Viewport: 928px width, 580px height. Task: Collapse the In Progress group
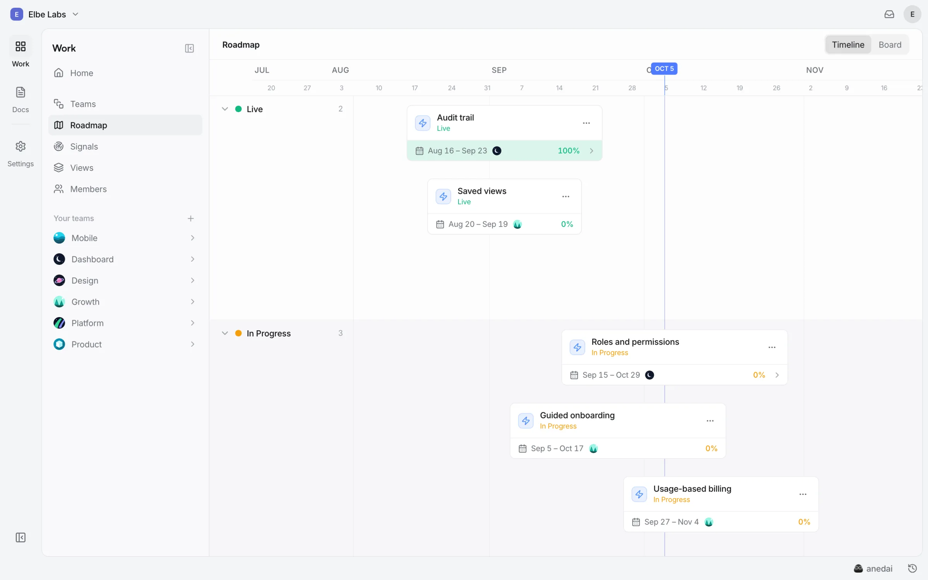click(x=225, y=333)
